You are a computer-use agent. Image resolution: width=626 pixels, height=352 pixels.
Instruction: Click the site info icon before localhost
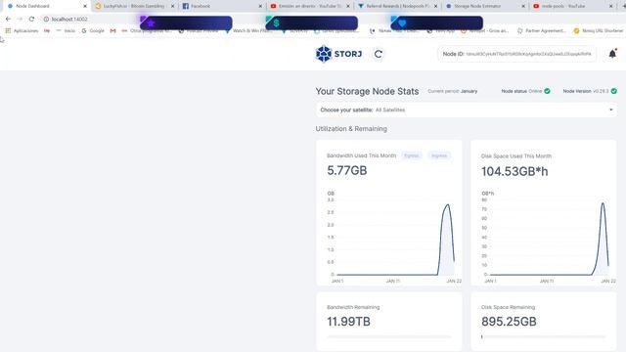click(x=46, y=20)
